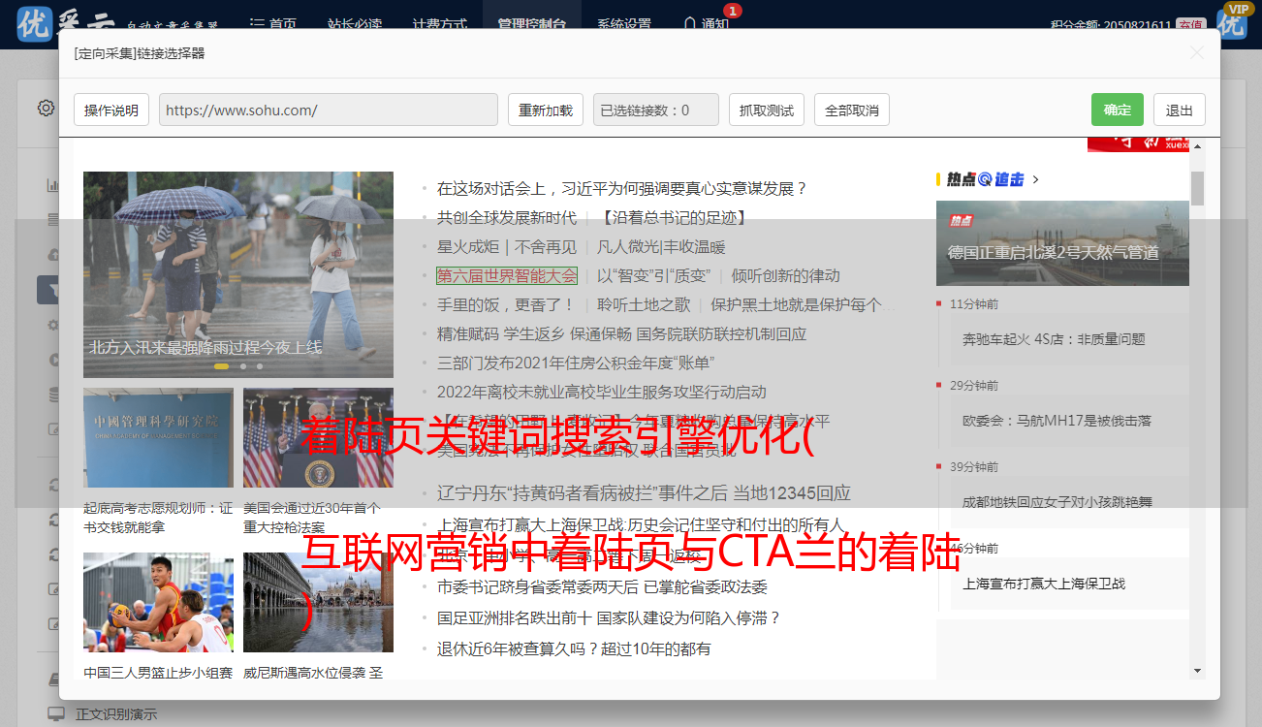Image resolution: width=1262 pixels, height=727 pixels.
Task: Click the settings gear icon behind the dialog
Action: [x=46, y=108]
